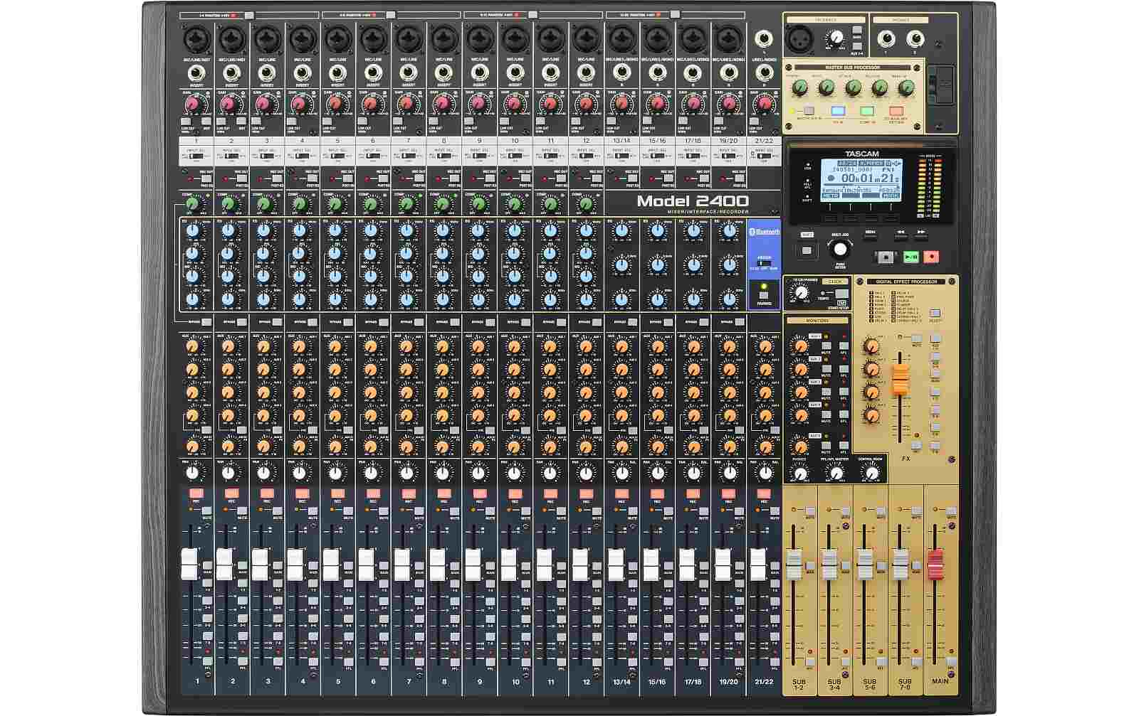1139x716 pixels.
Task: Click the LOW EQ knob on channel 6
Action: click(370, 299)
